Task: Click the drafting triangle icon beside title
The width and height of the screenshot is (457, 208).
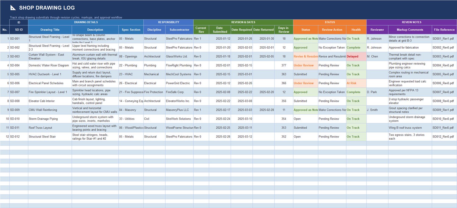Action: coord(13,8)
